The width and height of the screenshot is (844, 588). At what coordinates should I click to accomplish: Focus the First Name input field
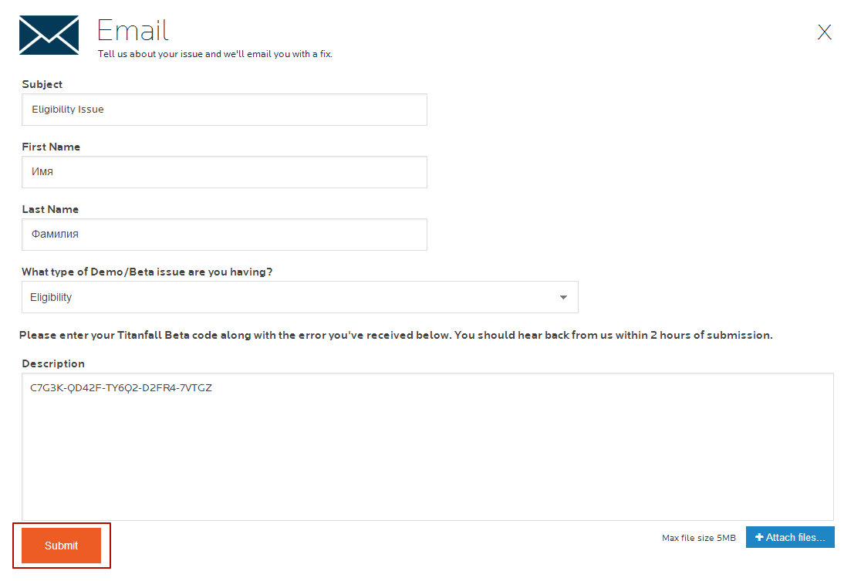(x=225, y=172)
